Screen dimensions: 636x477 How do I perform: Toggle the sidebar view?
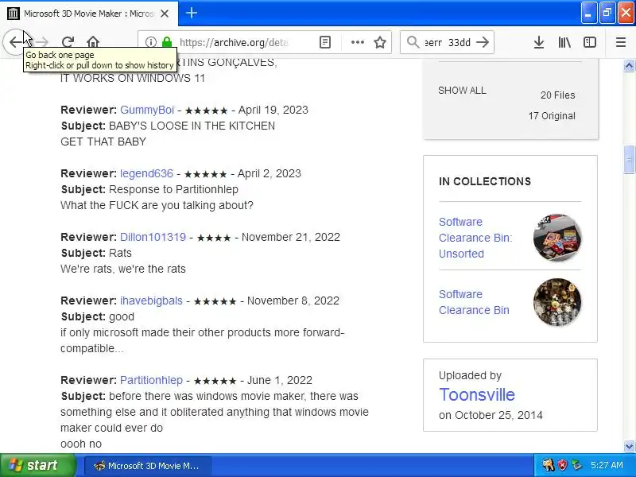pyautogui.click(x=589, y=42)
